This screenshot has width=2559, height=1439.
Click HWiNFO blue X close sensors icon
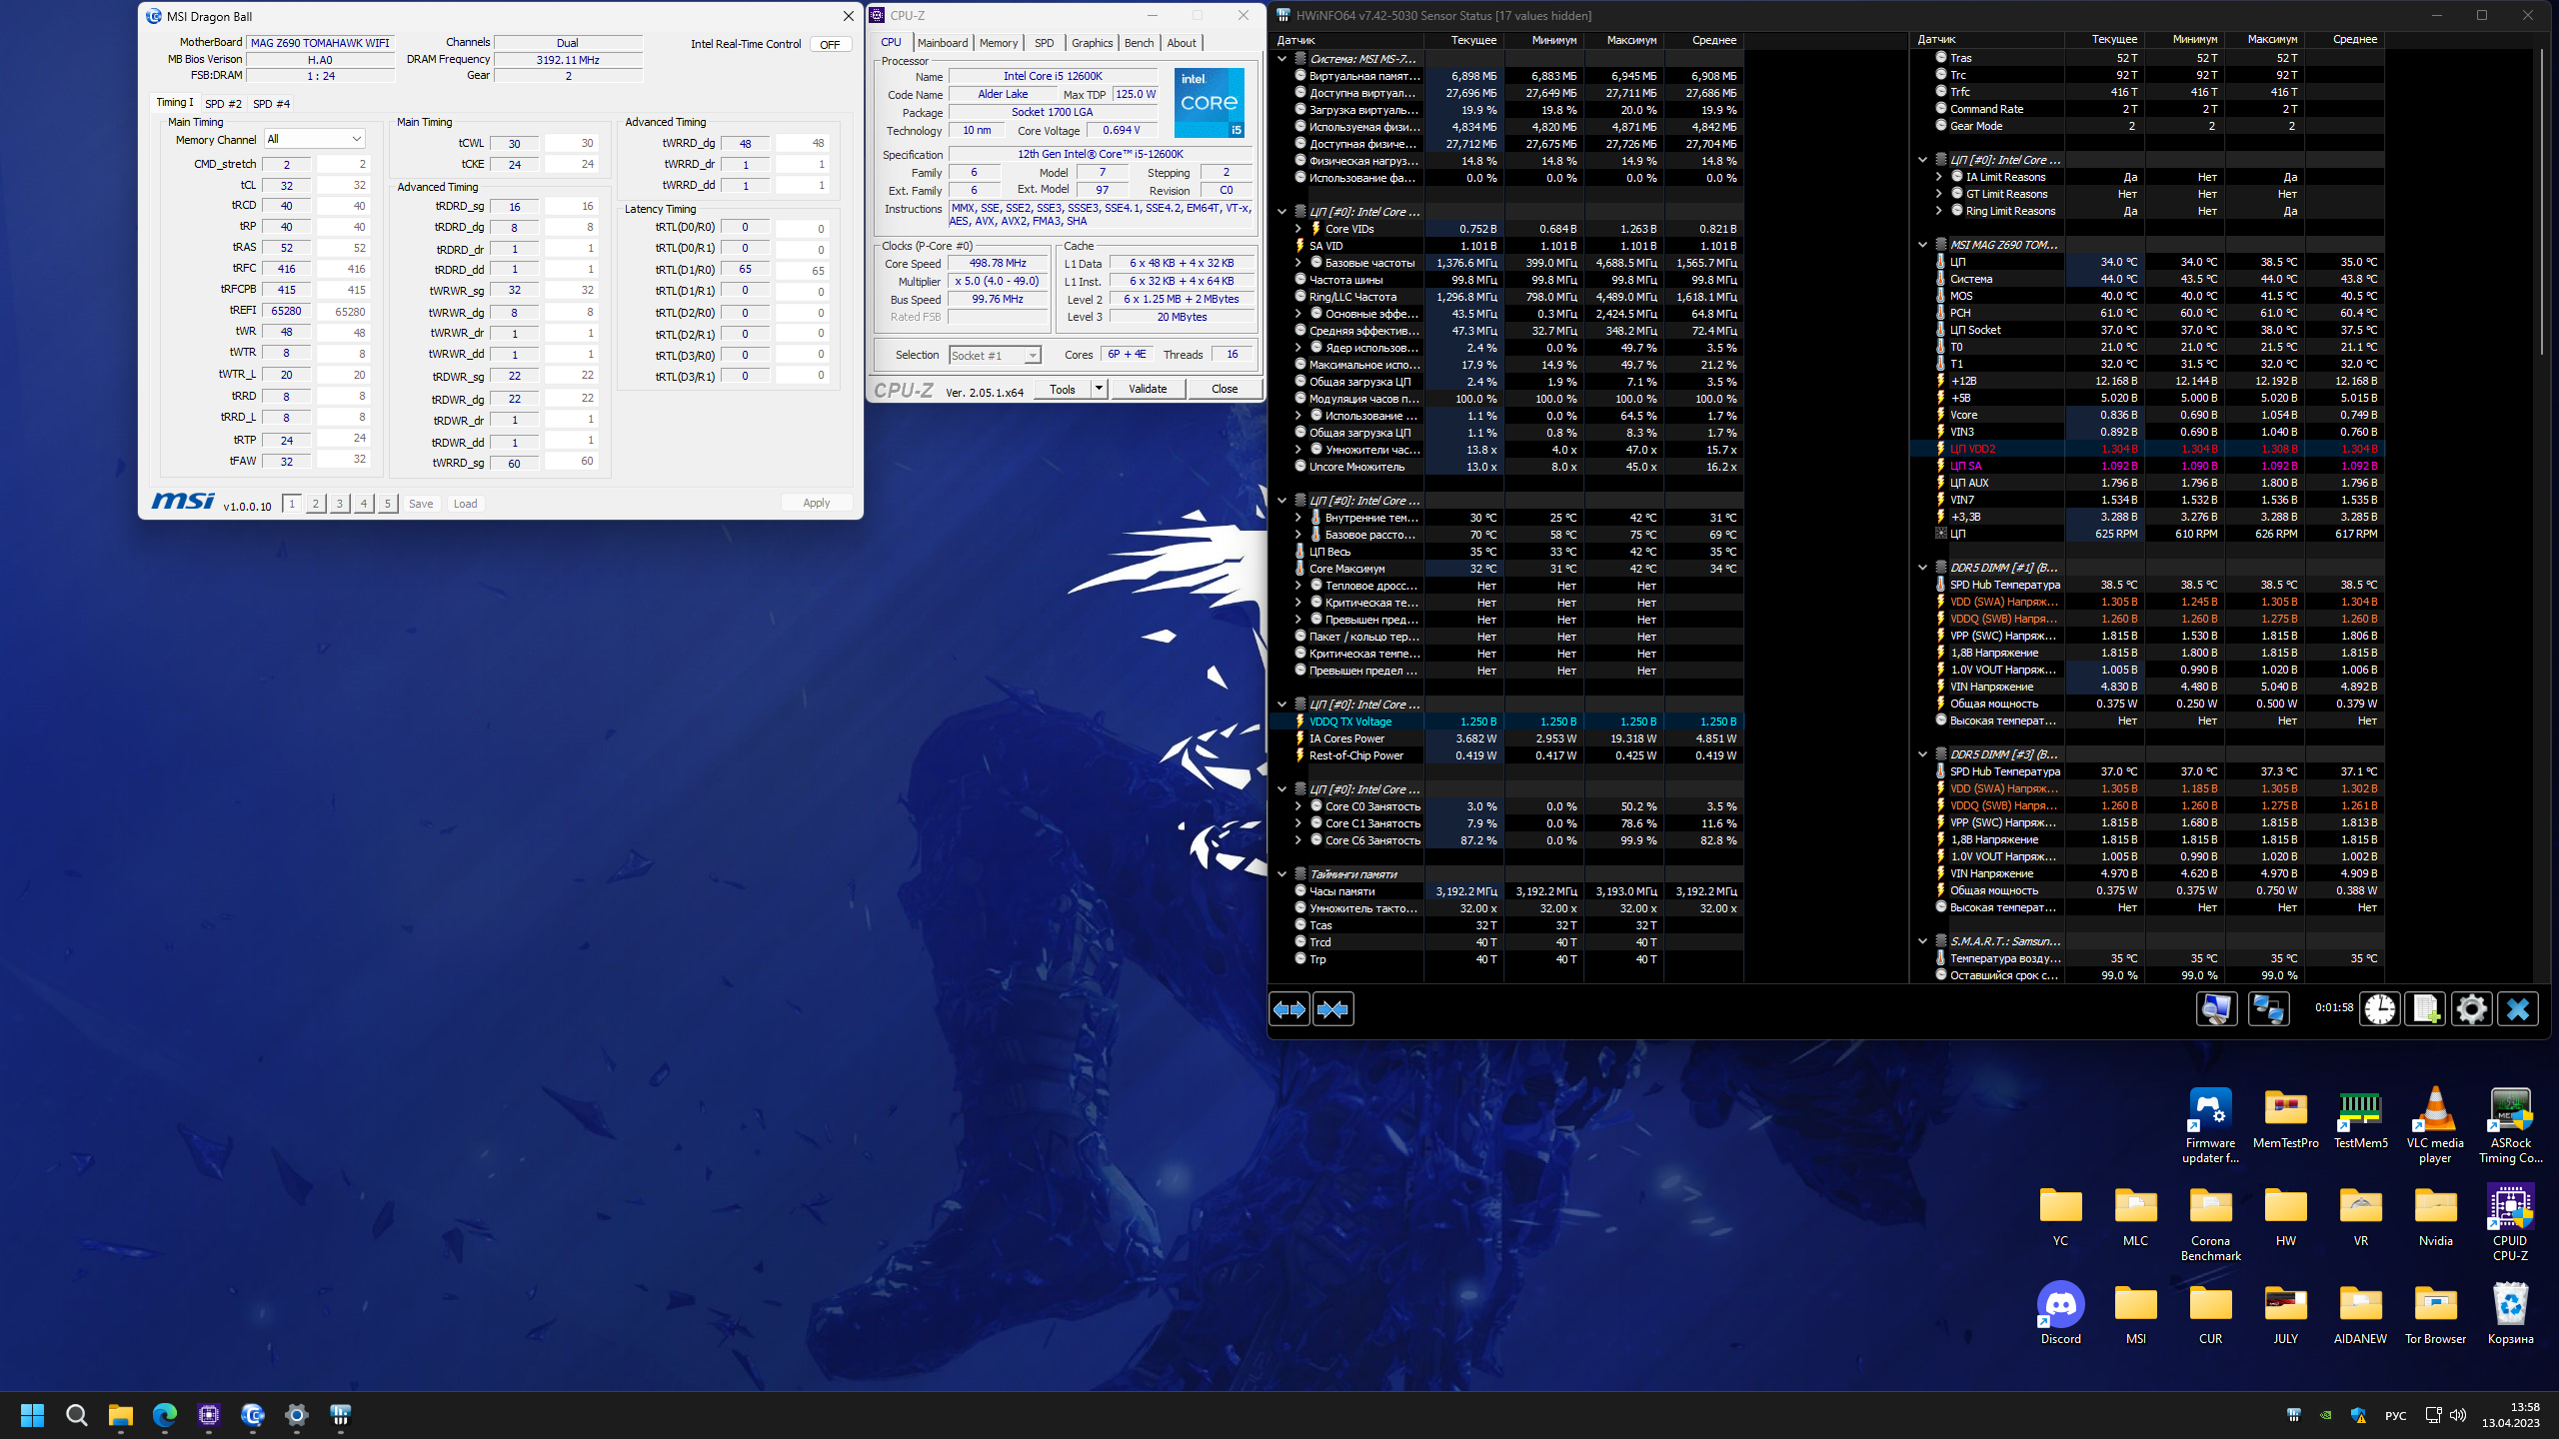[2518, 1009]
